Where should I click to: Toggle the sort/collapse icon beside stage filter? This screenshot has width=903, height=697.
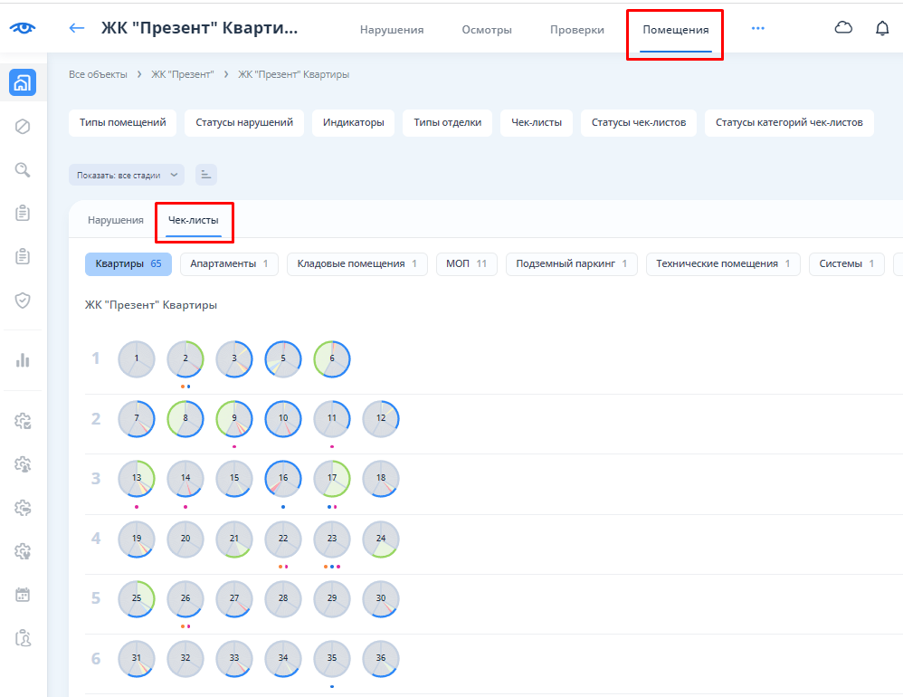[206, 175]
